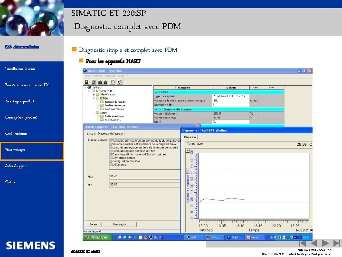The width and height of the screenshot is (342, 257).
Task: Open 'Installation terrain' in the sidebar
Action: tap(20, 69)
